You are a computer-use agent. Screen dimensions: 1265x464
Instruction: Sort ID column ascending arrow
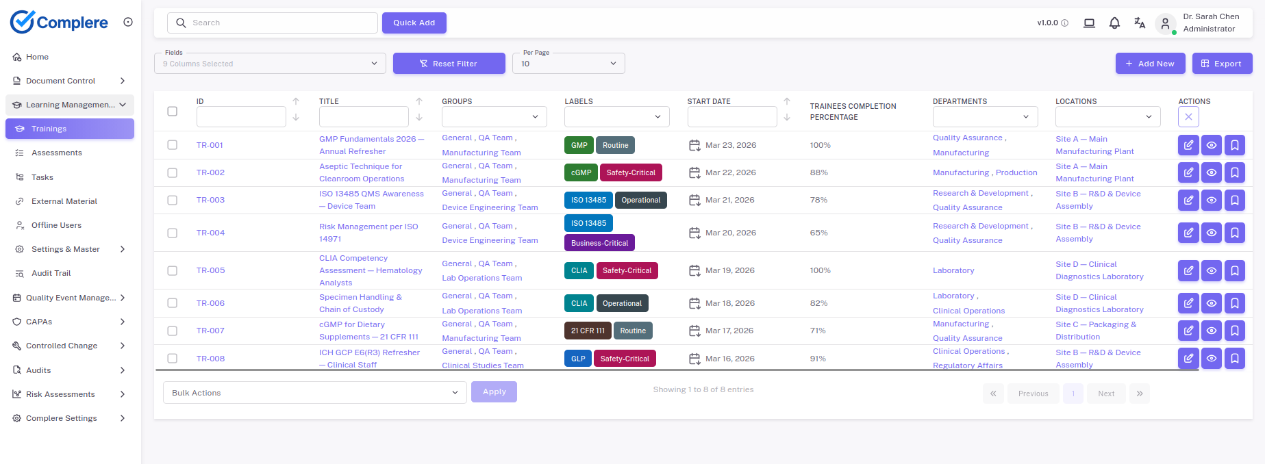(x=296, y=101)
